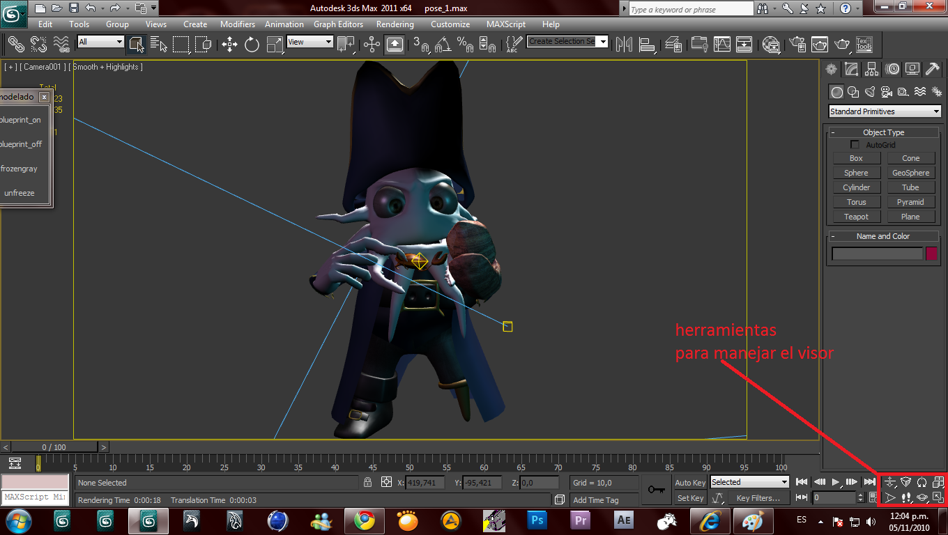Toggle the Selection Lock padlock
948x535 pixels.
[368, 482]
